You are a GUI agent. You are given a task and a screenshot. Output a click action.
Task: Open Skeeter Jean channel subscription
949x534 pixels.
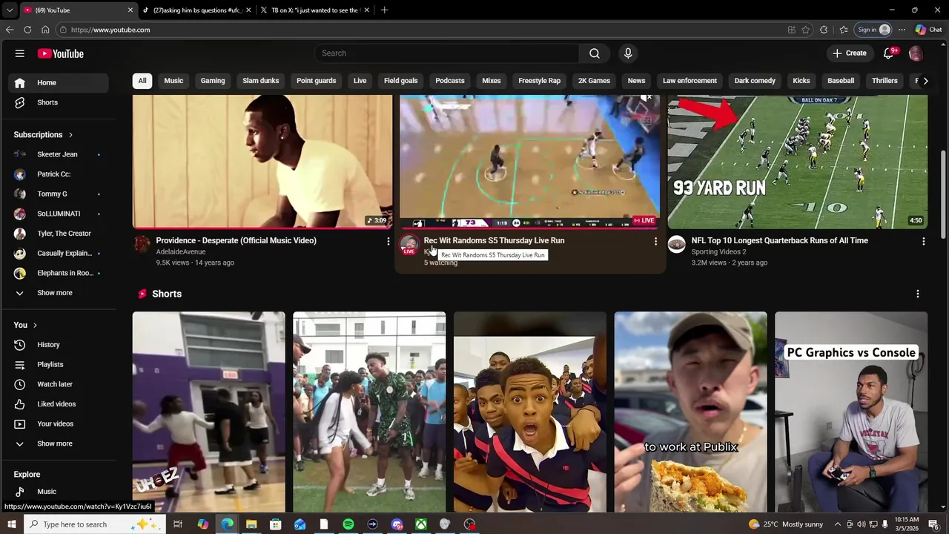pyautogui.click(x=59, y=154)
